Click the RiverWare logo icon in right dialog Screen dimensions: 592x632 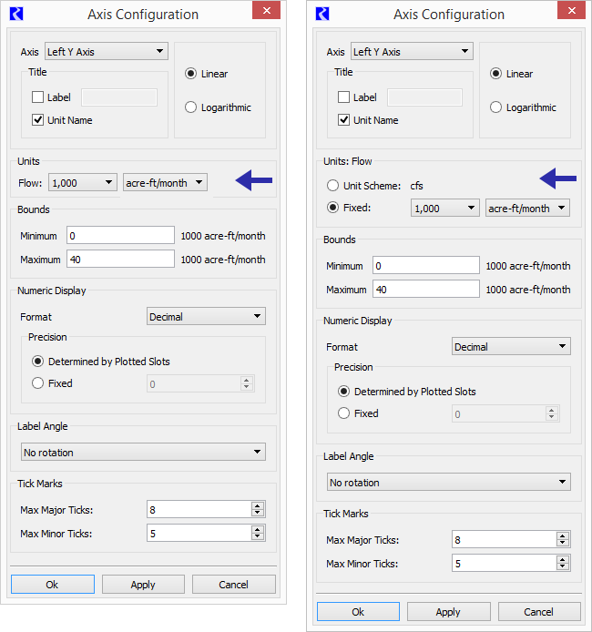coord(322,14)
